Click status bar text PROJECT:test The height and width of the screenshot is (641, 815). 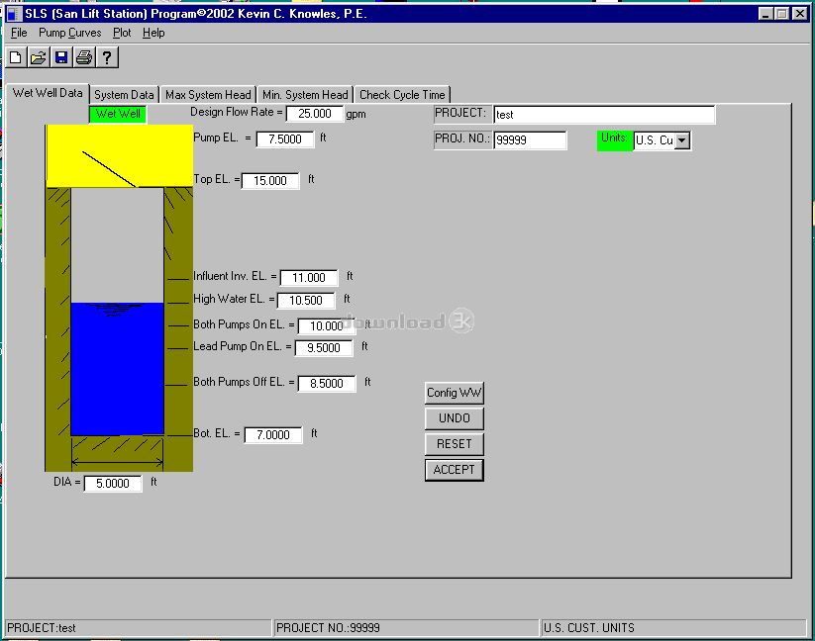click(42, 628)
